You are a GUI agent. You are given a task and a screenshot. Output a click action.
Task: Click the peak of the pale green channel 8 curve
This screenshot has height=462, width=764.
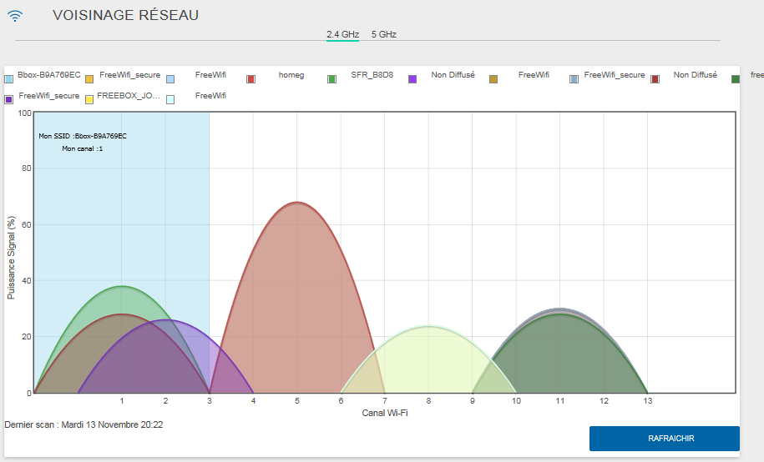tap(428, 327)
